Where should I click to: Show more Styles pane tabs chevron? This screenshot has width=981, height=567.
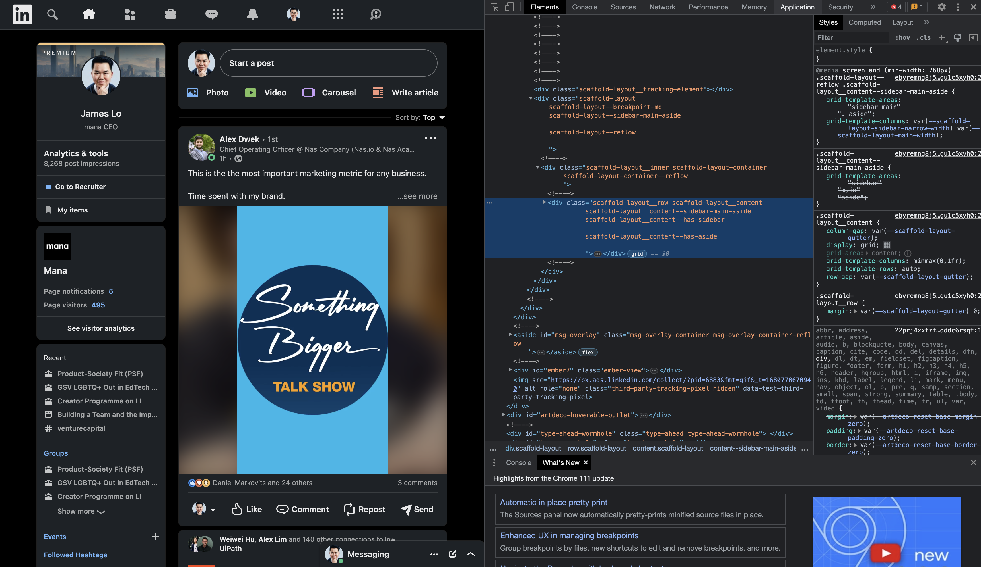926,22
